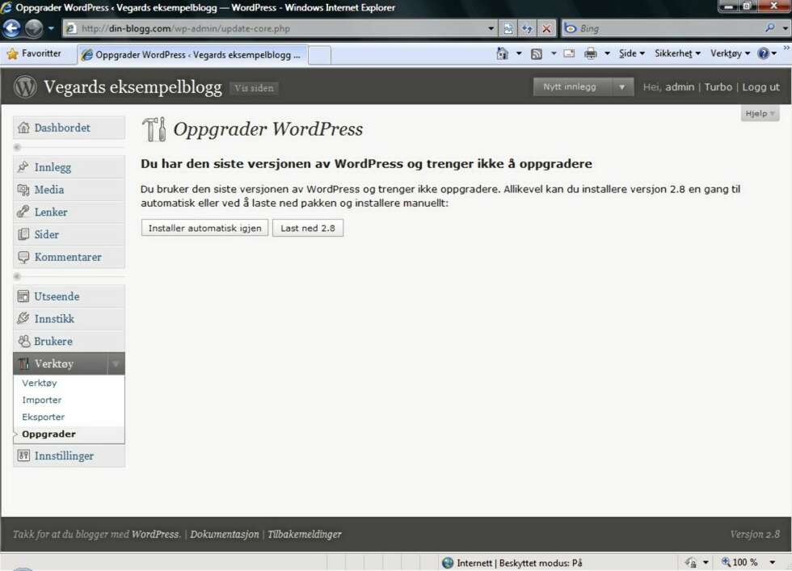The height and width of the screenshot is (571, 792).
Task: Click the Home icon in command bar
Action: tap(502, 53)
